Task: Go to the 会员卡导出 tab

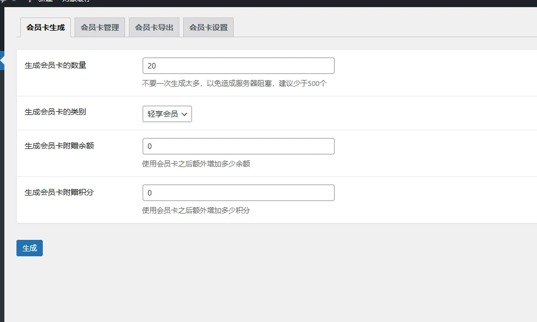Action: click(x=154, y=27)
